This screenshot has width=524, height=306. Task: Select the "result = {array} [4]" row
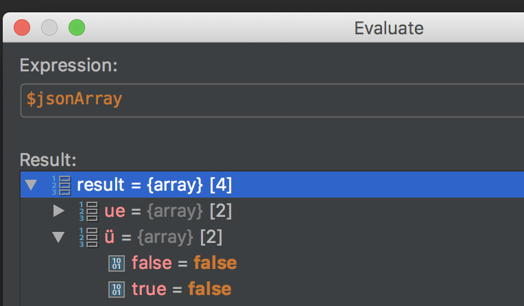pos(154,185)
